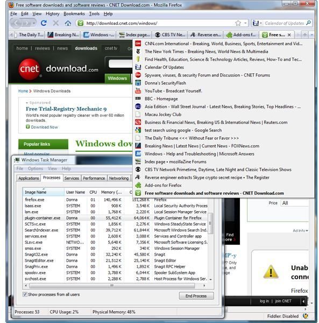Sort by CPU column header
Screen dimensions: 319x323
[x=93, y=192]
